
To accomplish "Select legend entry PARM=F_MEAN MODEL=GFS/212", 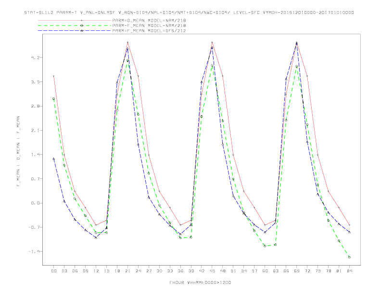I will coord(149,31).
